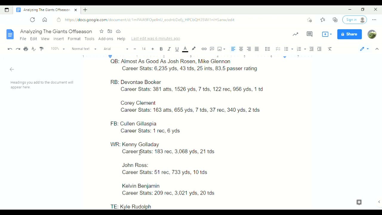
Task: Move the document to a folder
Action: (110, 31)
